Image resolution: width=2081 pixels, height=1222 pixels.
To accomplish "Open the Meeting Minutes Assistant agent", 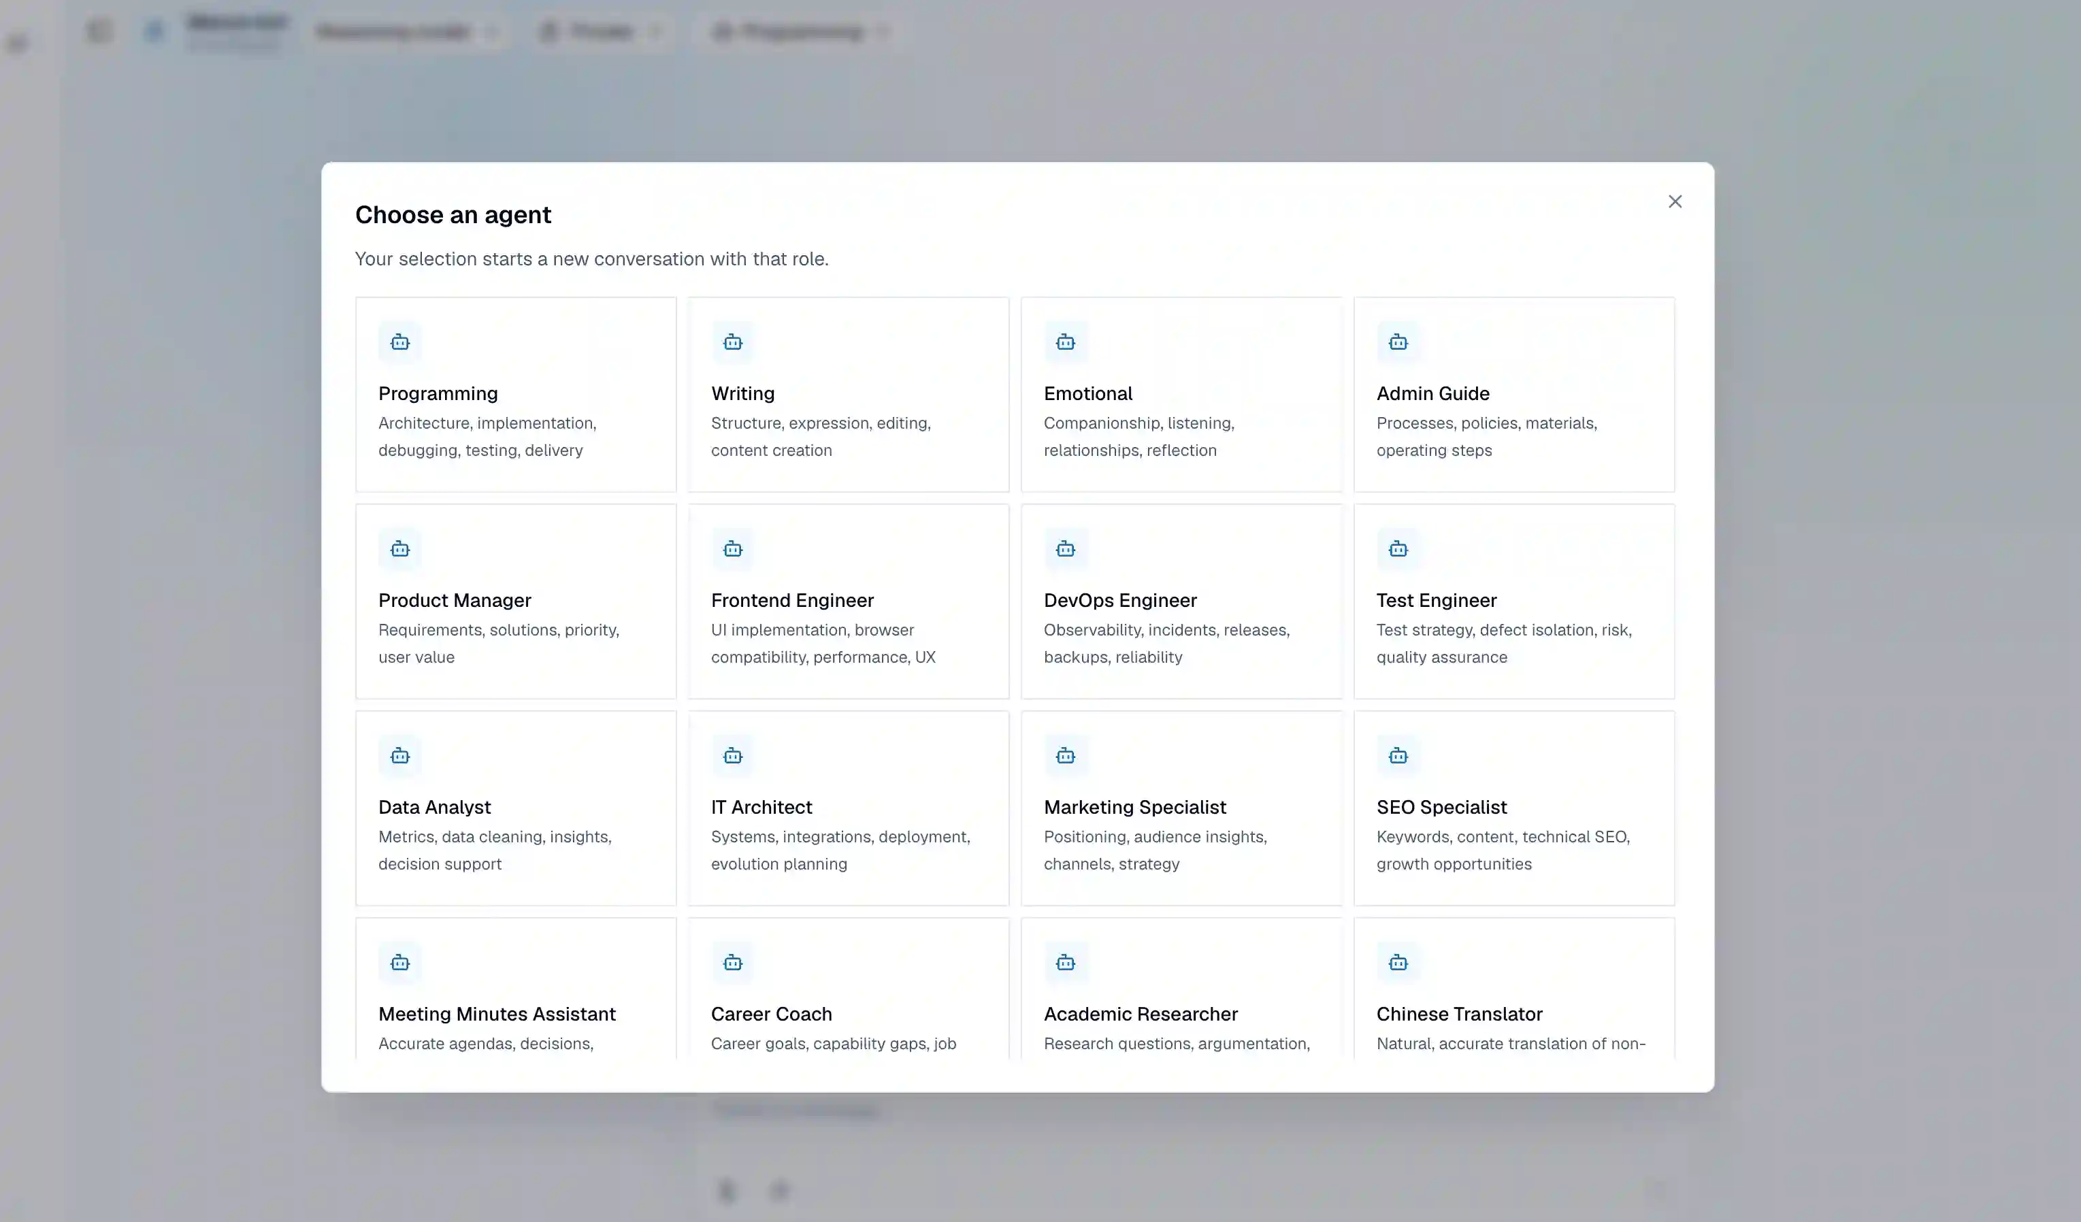I will click(x=516, y=989).
